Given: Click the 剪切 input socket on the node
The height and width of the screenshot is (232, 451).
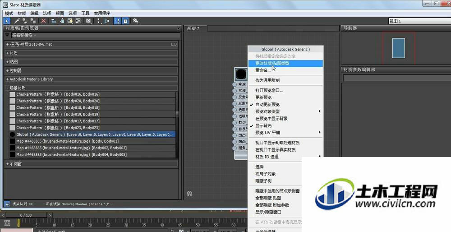Looking at the screenshot, I should coord(235,122).
